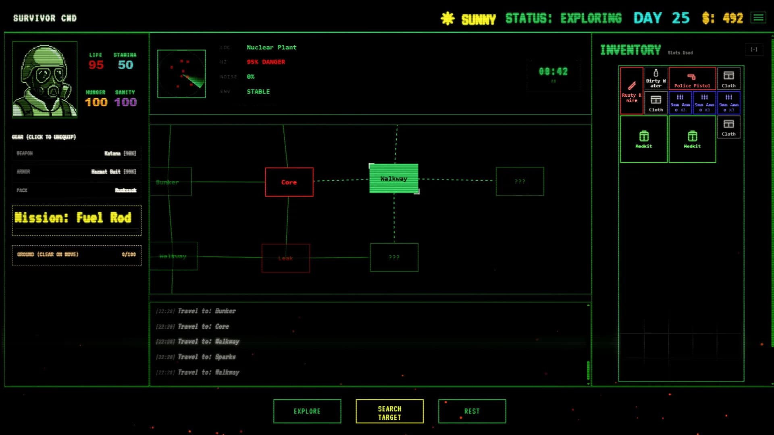774x435 pixels.
Task: Select the Cloth below Dirty Water
Action: coord(656,103)
